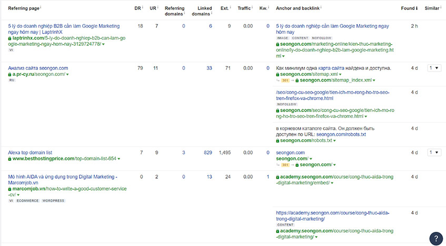Open Similar dropdown for besthostingprice row
This screenshot has height=246, width=446.
click(434, 152)
